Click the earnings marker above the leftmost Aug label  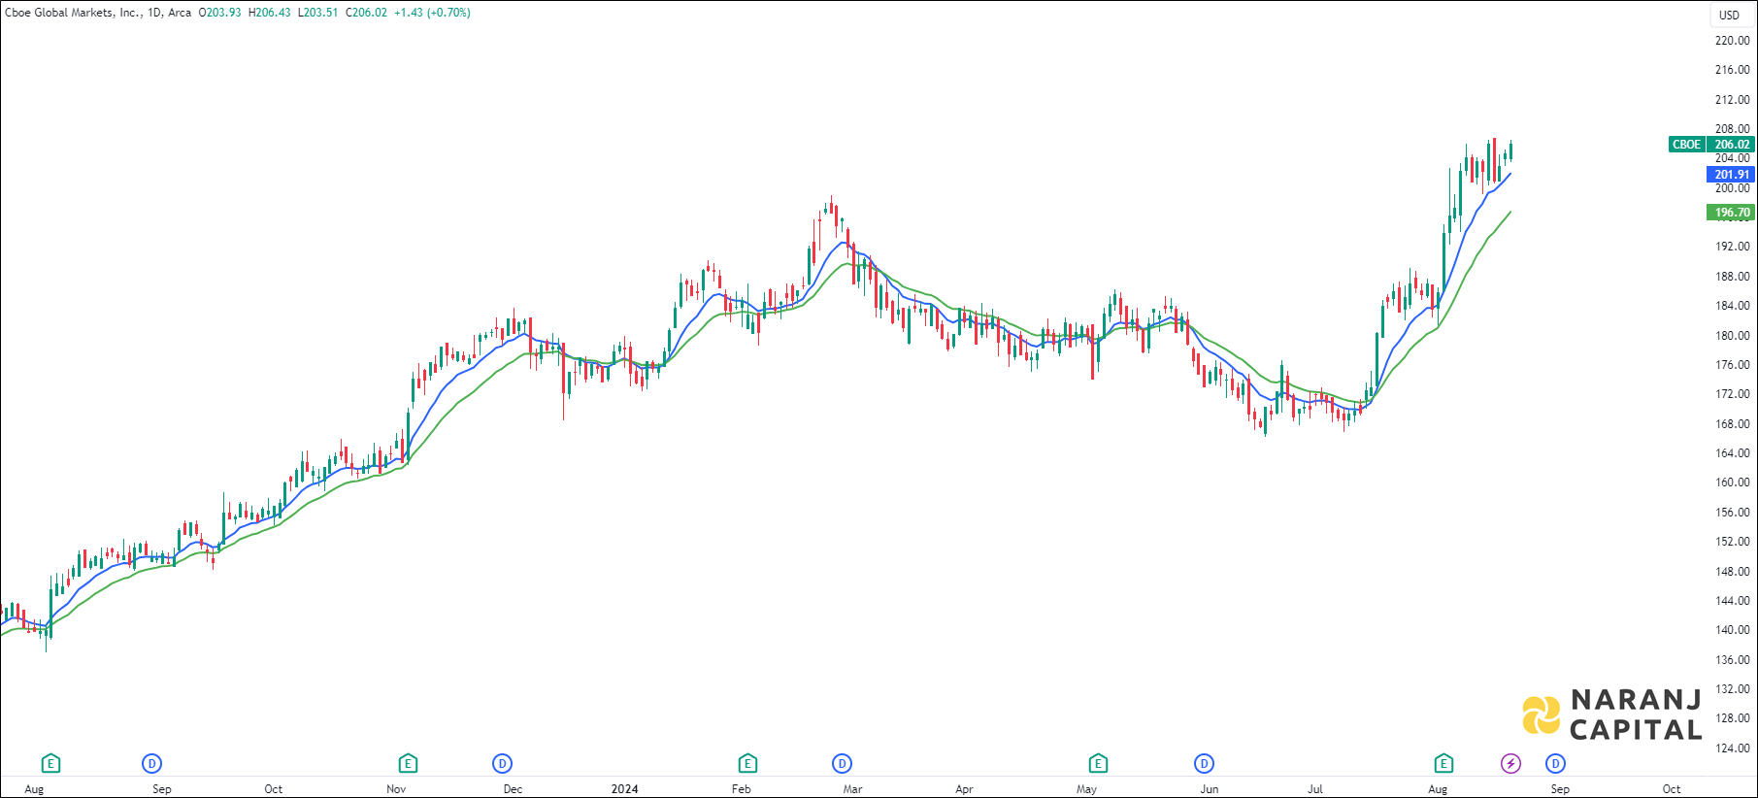(x=50, y=764)
